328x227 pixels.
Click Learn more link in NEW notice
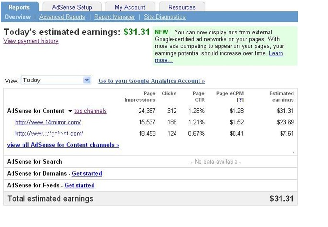276,53
